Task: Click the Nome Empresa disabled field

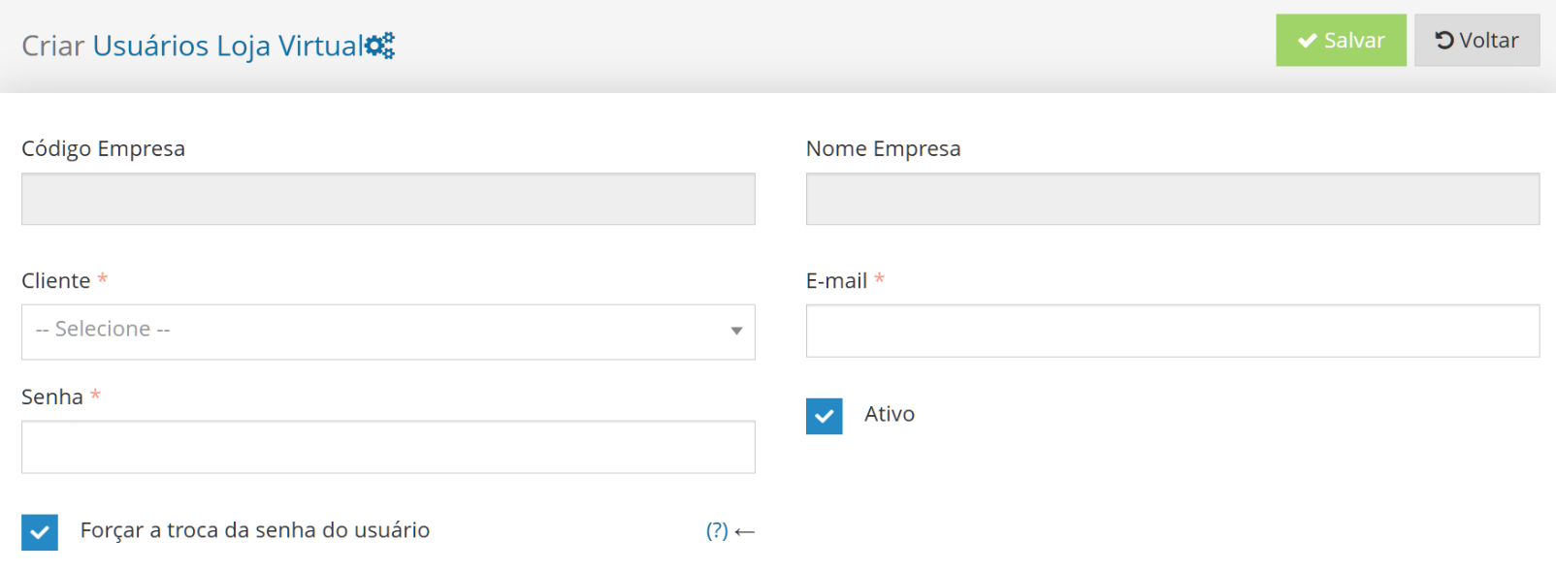Action: [1173, 199]
